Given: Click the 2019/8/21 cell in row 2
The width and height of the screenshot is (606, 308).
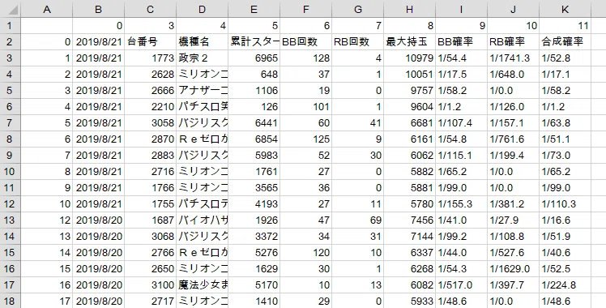Looking at the screenshot, I should click(x=99, y=41).
